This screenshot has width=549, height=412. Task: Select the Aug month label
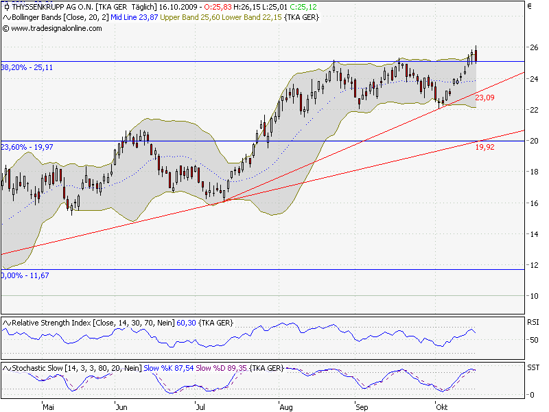[x=285, y=407]
